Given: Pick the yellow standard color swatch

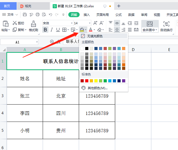Looking at the screenshot, I should pyautogui.click(x=96, y=81).
